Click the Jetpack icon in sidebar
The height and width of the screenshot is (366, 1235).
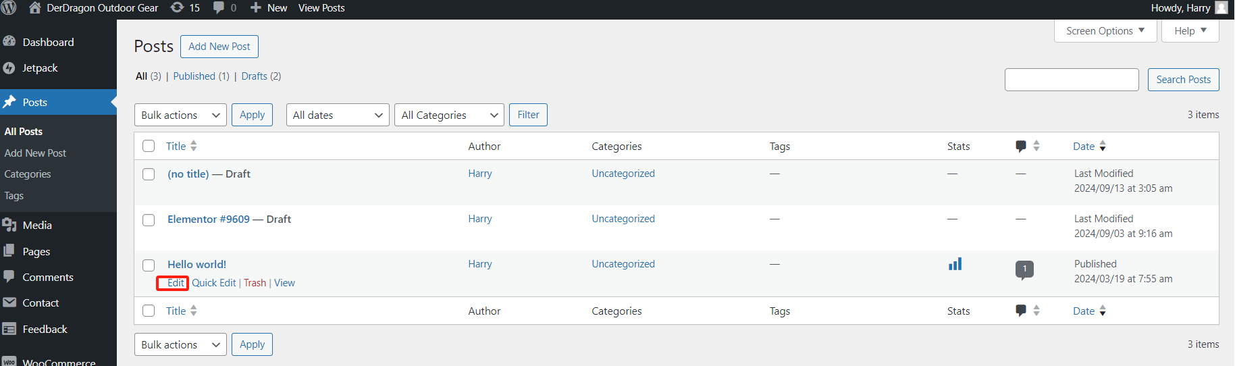tap(9, 68)
